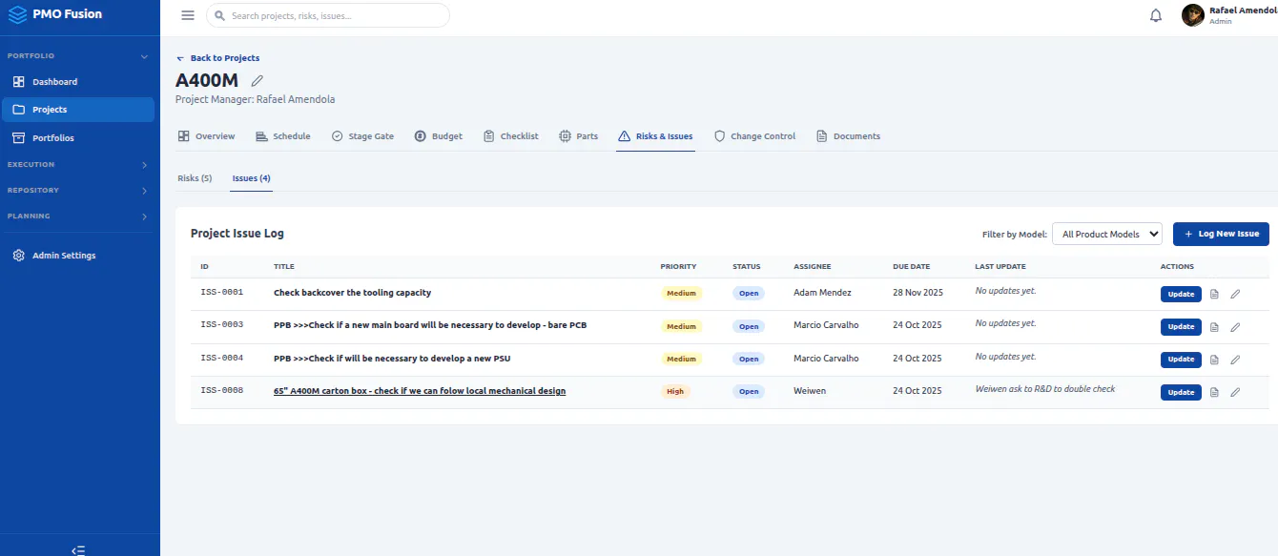Click Update for ISS-0004
The height and width of the screenshot is (556, 1278).
point(1181,360)
